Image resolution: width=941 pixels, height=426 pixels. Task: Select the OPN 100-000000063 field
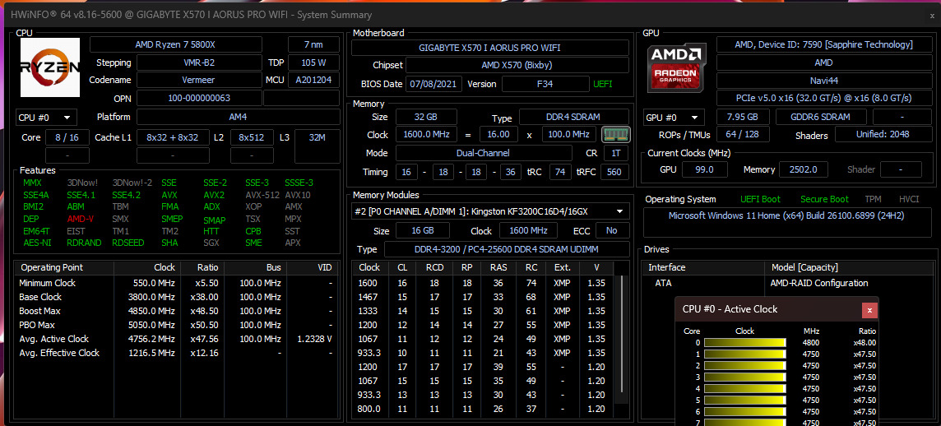[x=199, y=98]
